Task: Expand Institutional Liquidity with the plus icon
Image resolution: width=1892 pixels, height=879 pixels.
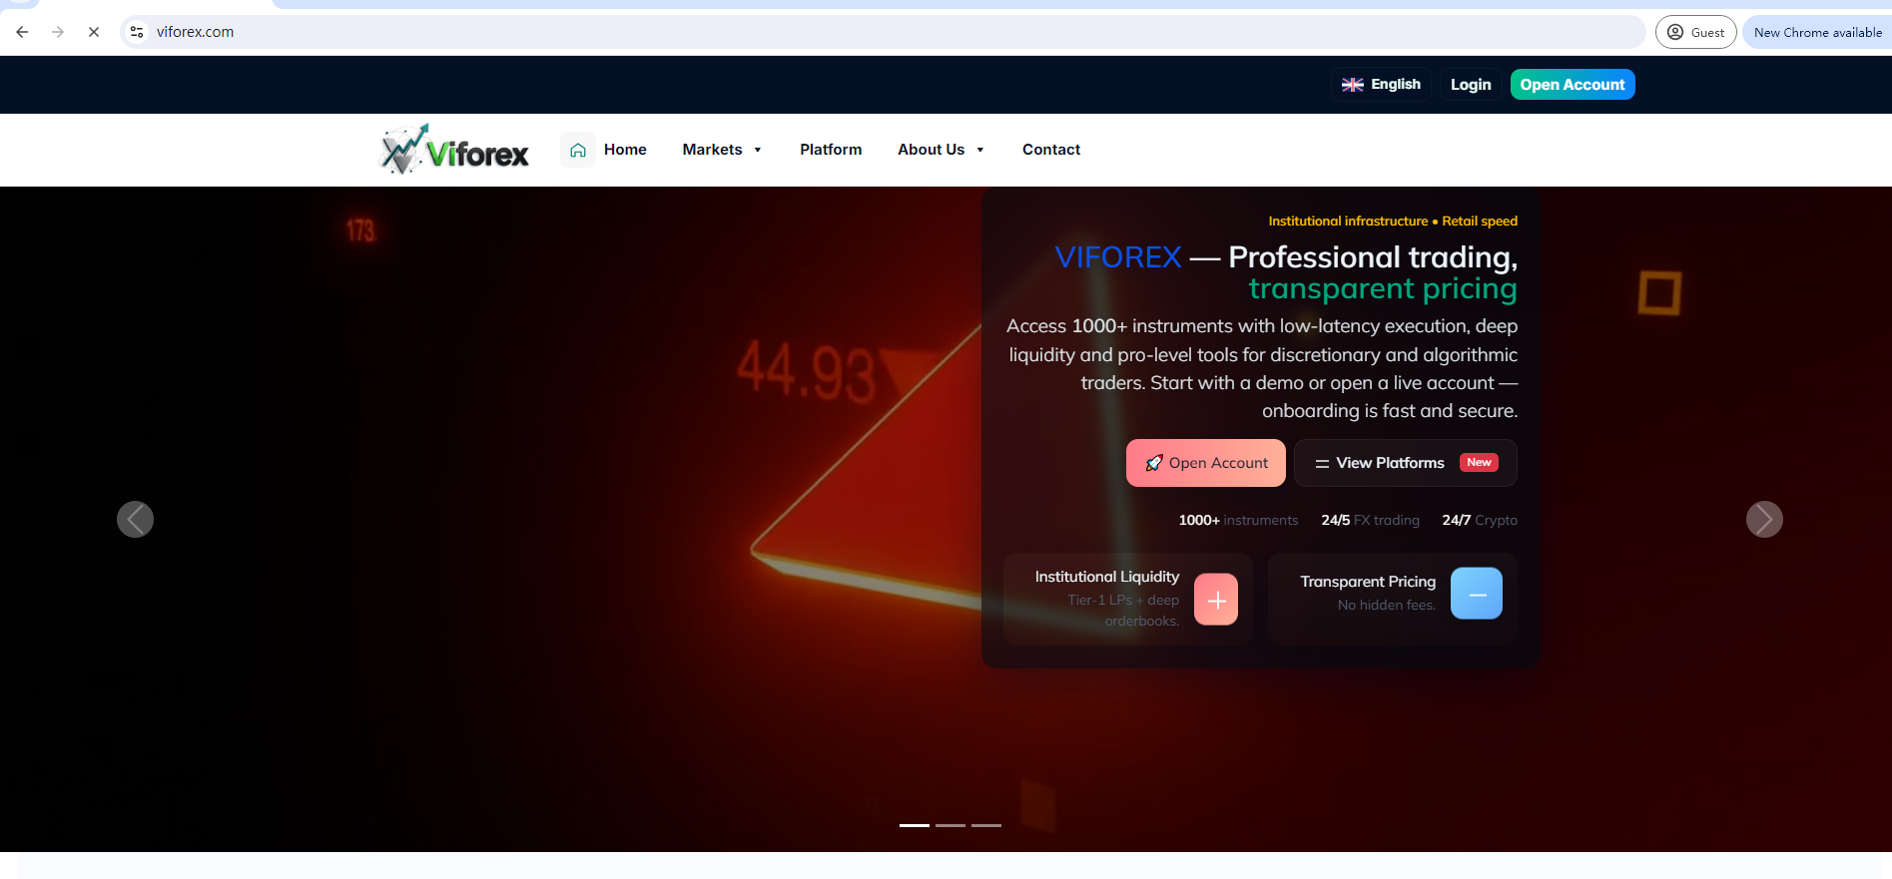Action: (x=1216, y=600)
